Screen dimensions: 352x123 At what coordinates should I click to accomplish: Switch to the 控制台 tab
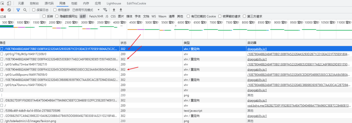click(x=34, y=3)
